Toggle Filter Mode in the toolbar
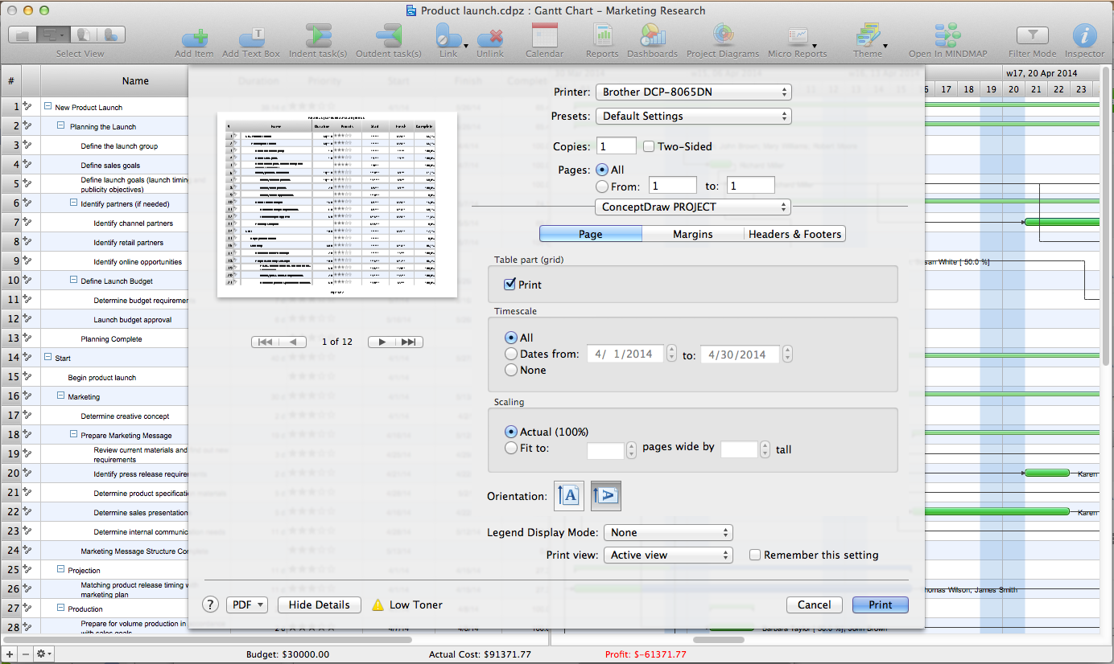Viewport: 1114px width, 664px height. click(x=1033, y=35)
